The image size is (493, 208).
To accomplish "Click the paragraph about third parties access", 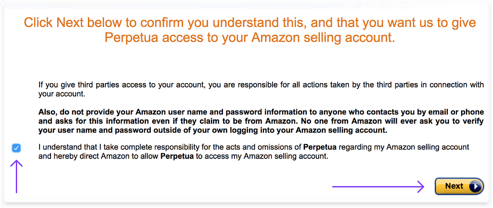I will pyautogui.click(x=261, y=89).
